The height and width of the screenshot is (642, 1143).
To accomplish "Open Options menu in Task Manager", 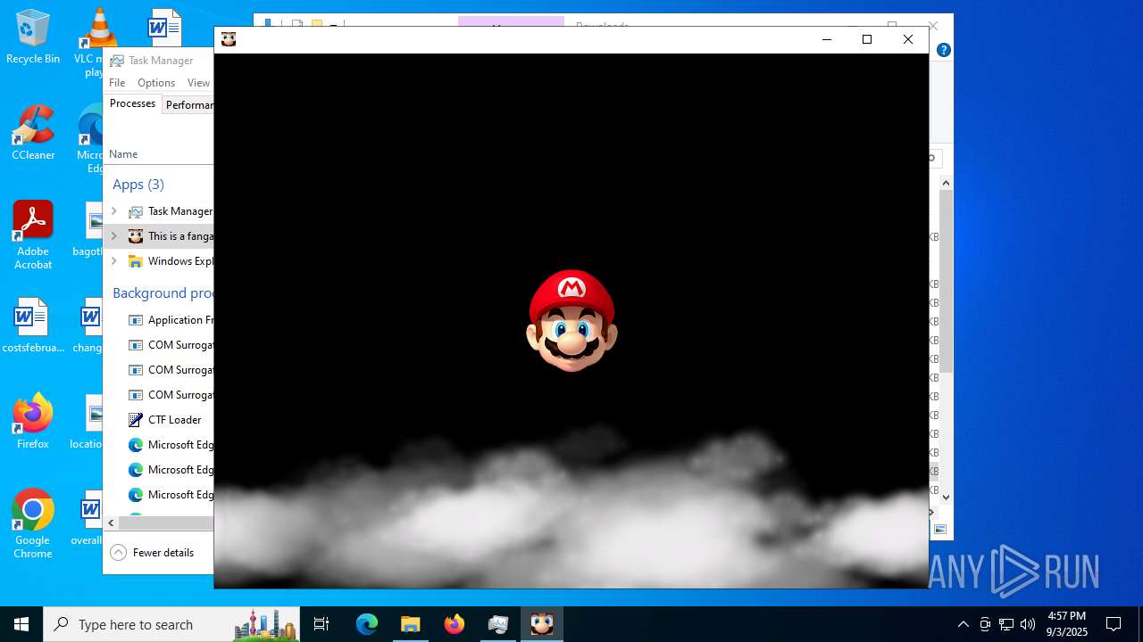I will pos(156,83).
